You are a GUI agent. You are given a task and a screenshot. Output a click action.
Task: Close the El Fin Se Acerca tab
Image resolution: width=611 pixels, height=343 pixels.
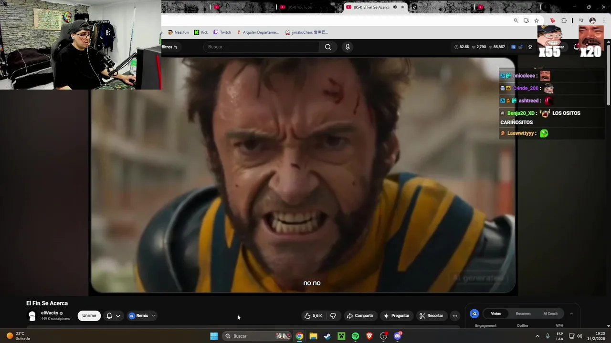pyautogui.click(x=402, y=7)
